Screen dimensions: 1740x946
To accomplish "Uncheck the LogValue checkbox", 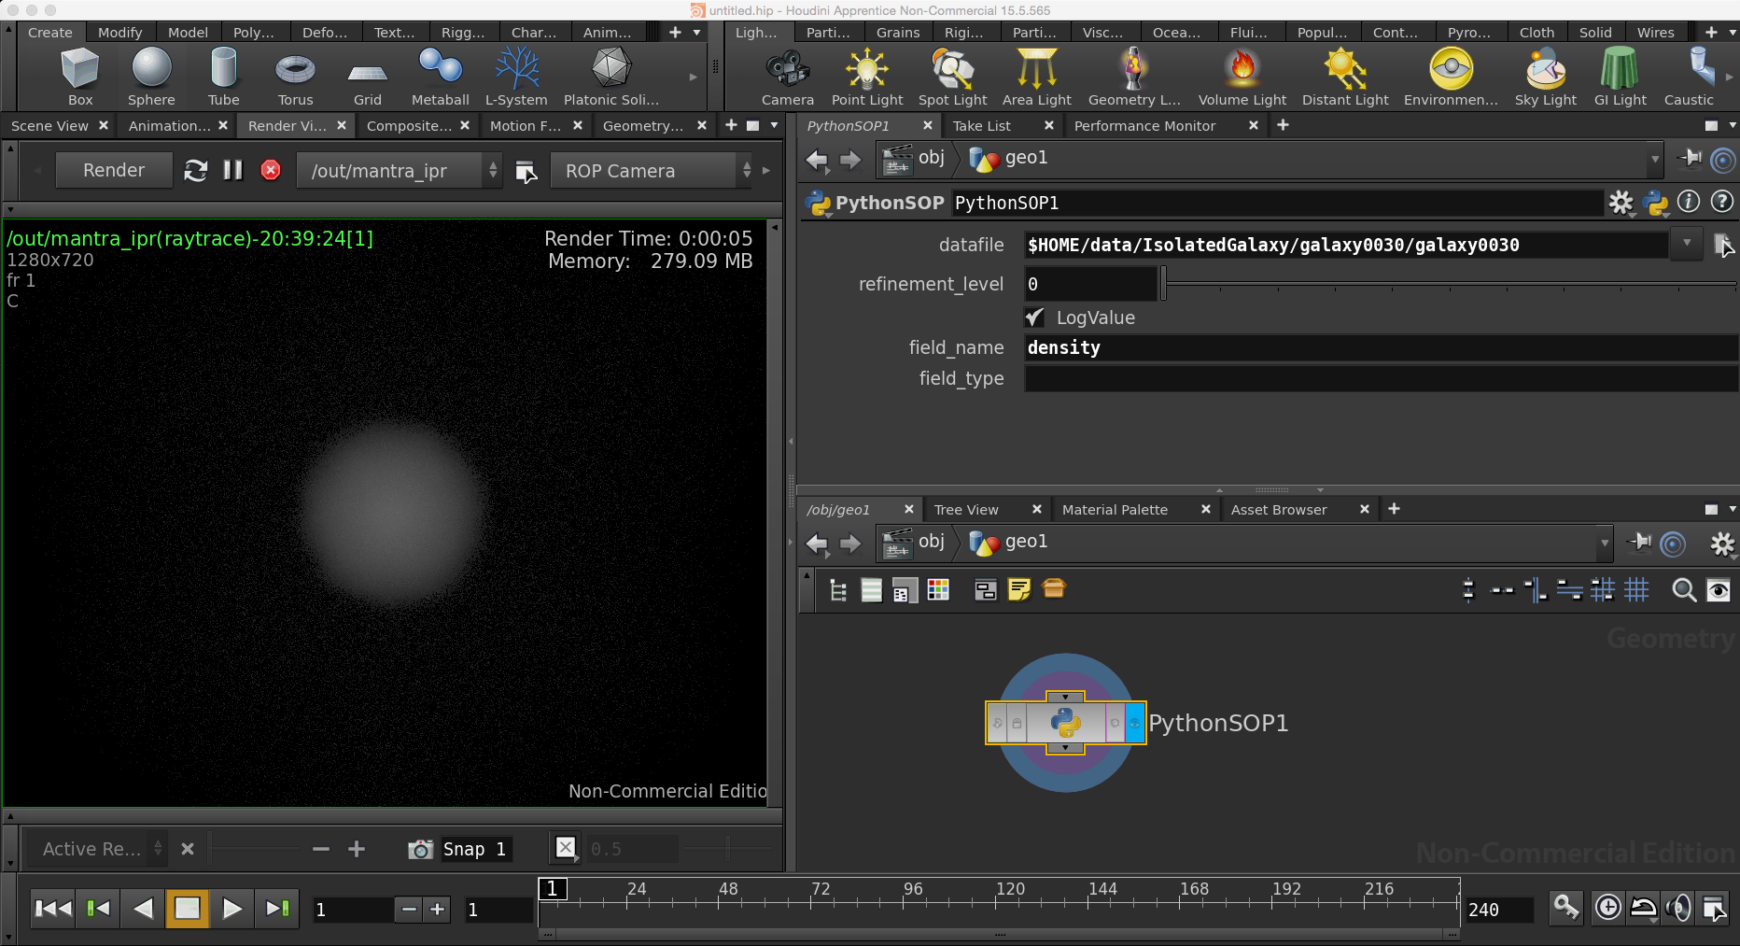I will click(x=1034, y=318).
